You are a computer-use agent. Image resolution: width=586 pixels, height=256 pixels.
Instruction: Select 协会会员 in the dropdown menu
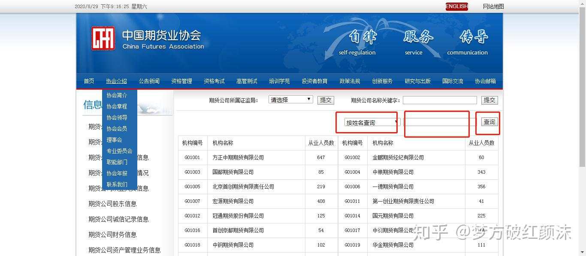(x=117, y=129)
